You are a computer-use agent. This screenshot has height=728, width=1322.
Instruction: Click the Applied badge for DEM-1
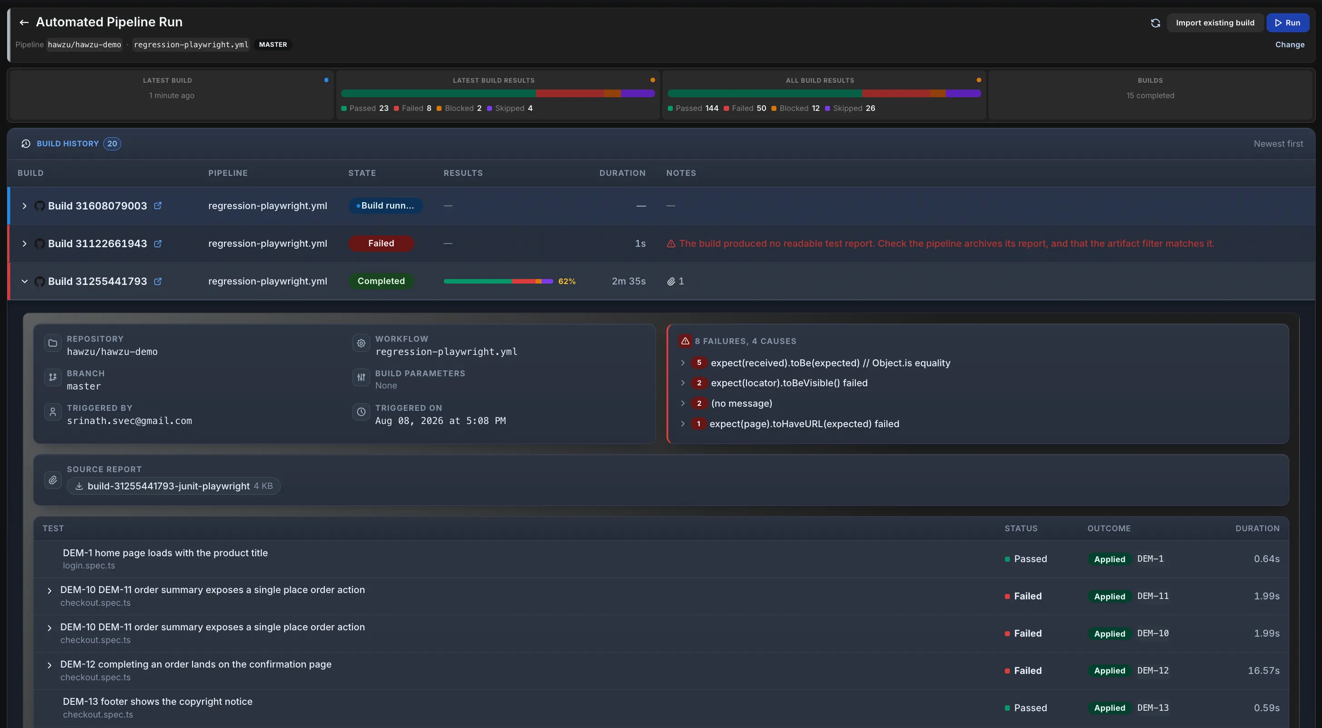tap(1109, 559)
